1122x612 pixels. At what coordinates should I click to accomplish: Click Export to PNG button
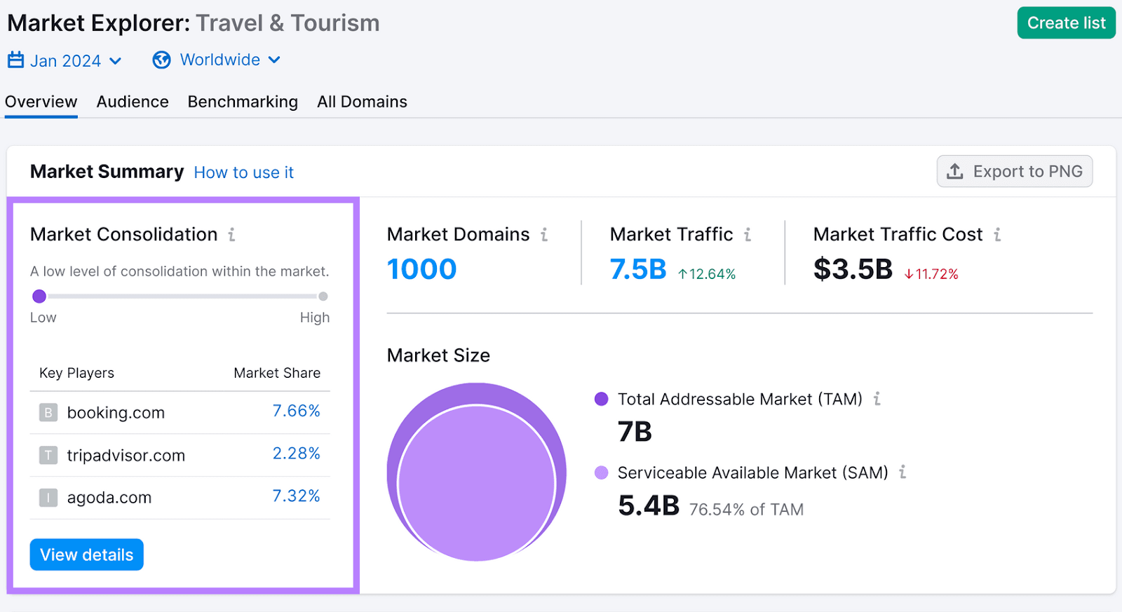click(1014, 172)
